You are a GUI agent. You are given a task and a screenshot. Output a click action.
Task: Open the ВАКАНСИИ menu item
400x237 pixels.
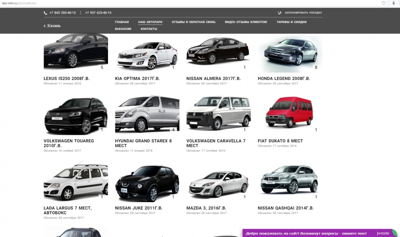[x=123, y=29]
